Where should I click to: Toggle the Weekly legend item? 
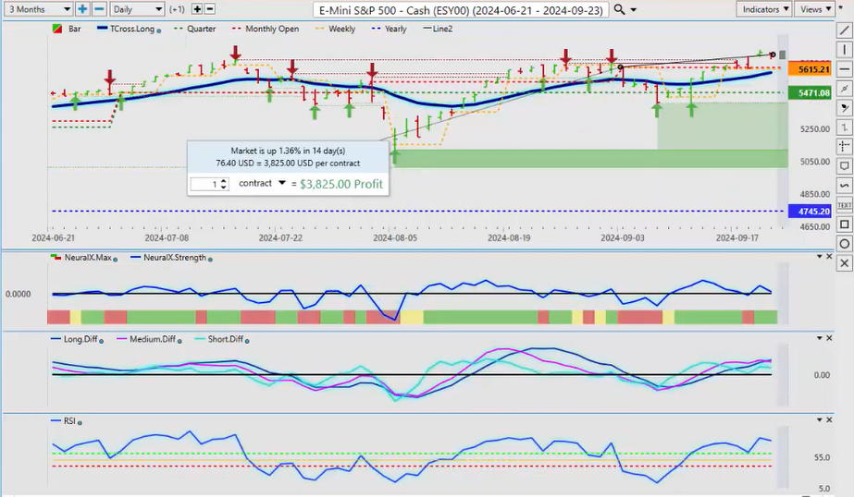tap(336, 29)
